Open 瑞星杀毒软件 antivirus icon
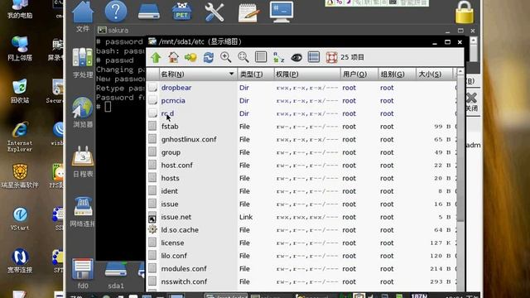 (20, 175)
